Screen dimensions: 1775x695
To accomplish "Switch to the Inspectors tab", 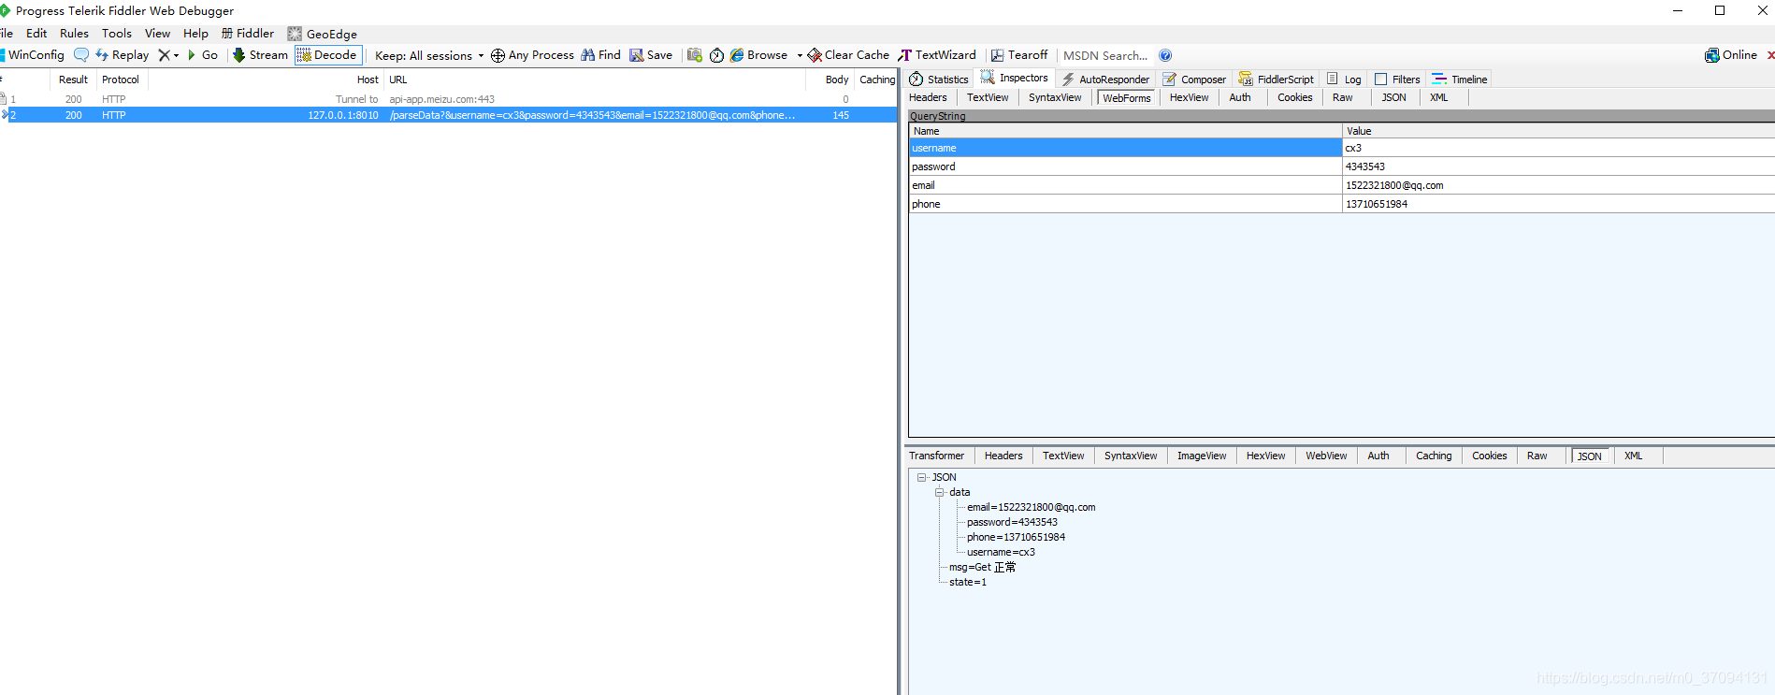I will (x=1015, y=78).
